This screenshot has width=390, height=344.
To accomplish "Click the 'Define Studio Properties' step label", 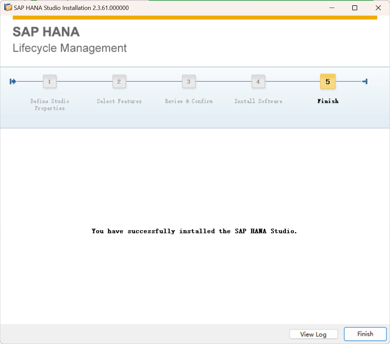I will coord(50,105).
